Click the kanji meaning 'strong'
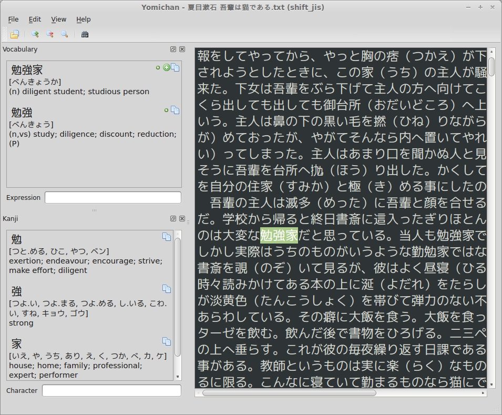502x415 pixels. [x=21, y=323]
